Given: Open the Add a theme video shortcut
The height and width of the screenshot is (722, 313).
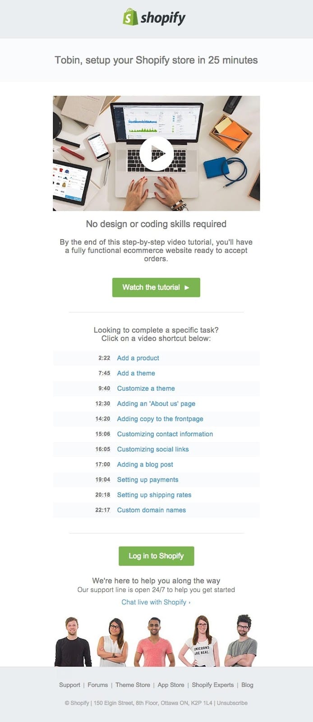Looking at the screenshot, I should (x=136, y=373).
